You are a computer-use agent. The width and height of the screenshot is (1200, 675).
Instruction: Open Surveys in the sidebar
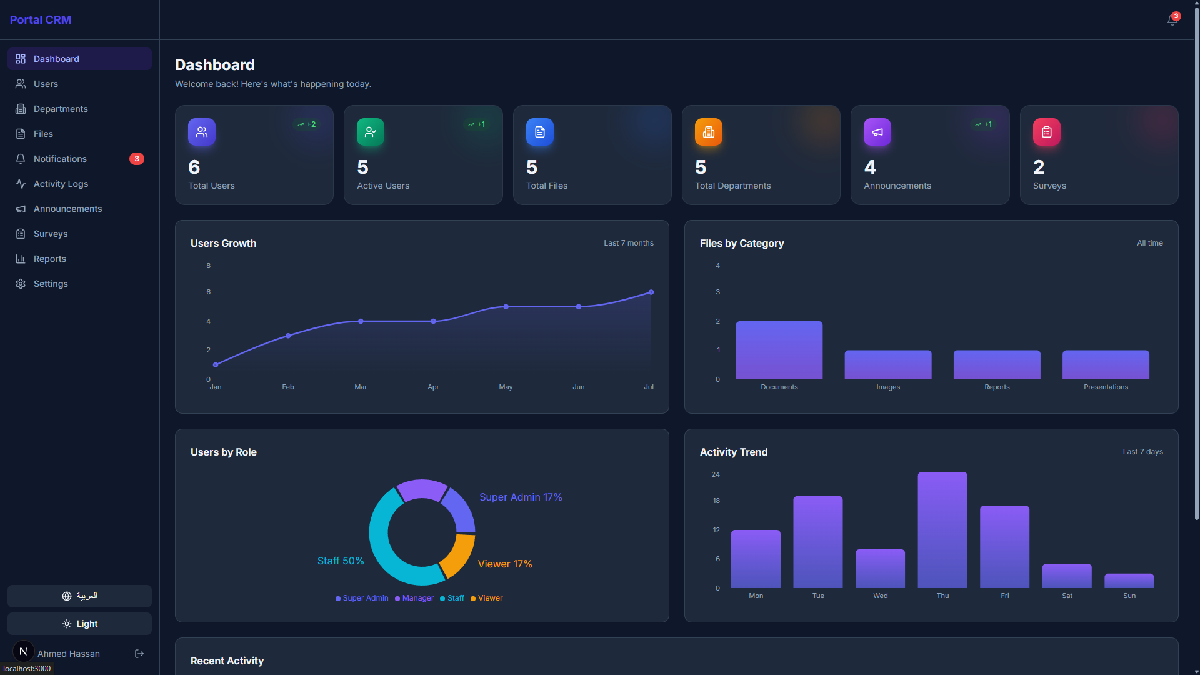79,234
